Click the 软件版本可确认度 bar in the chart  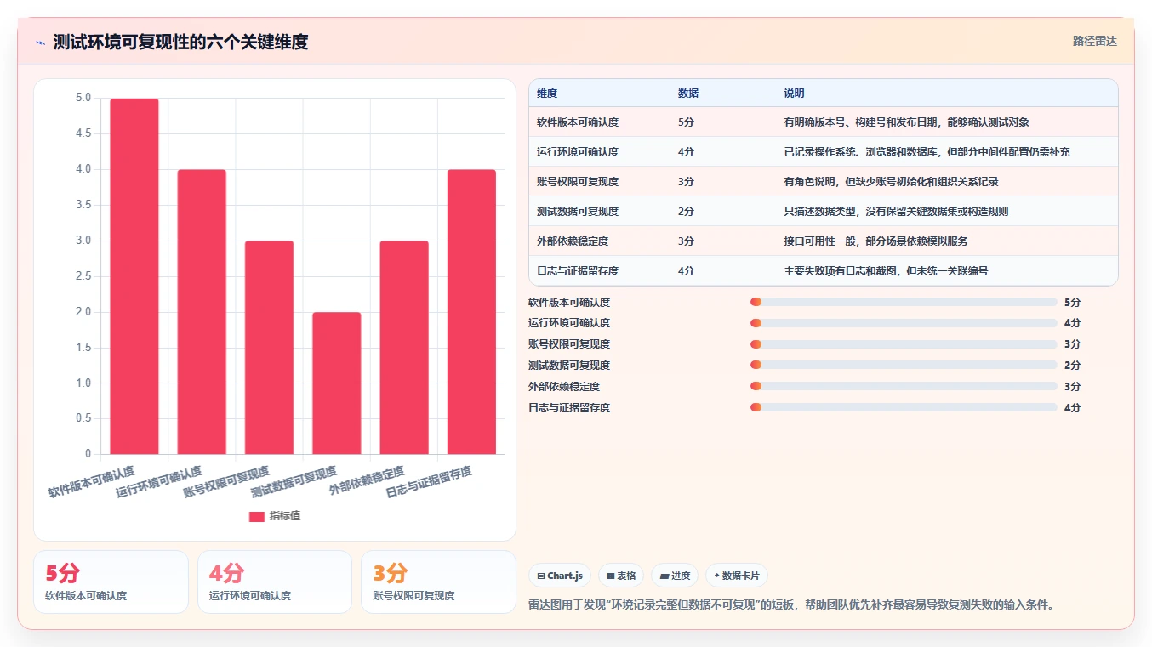click(134, 276)
